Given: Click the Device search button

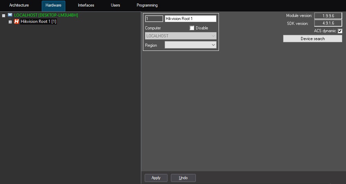Looking at the screenshot, I should (313, 39).
